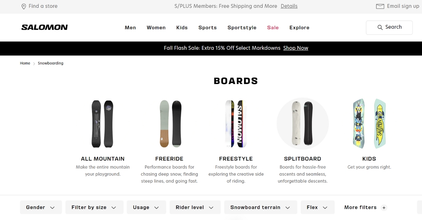The height and width of the screenshot is (220, 422).
Task: Select the Freestyle boards image
Action: [x=236, y=124]
